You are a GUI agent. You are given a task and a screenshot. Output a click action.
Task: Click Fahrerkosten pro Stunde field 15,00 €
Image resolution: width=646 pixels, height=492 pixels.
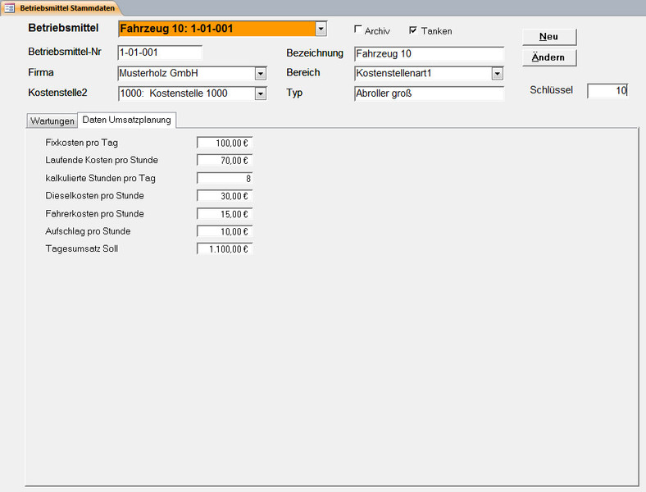point(225,214)
